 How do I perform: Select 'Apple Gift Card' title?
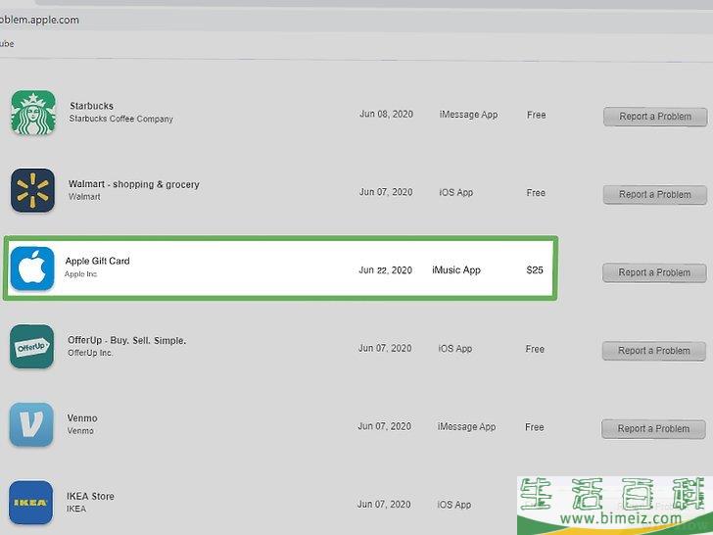click(x=97, y=261)
